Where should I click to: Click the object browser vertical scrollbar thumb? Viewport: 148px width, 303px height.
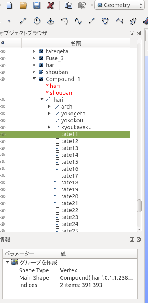[x=139, y=206]
